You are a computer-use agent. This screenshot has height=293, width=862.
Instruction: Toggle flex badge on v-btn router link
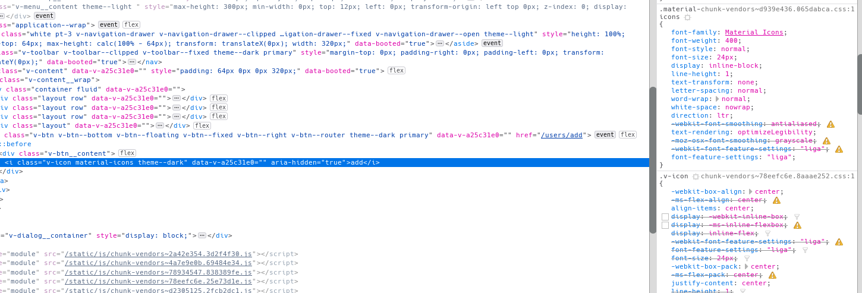tap(628, 135)
